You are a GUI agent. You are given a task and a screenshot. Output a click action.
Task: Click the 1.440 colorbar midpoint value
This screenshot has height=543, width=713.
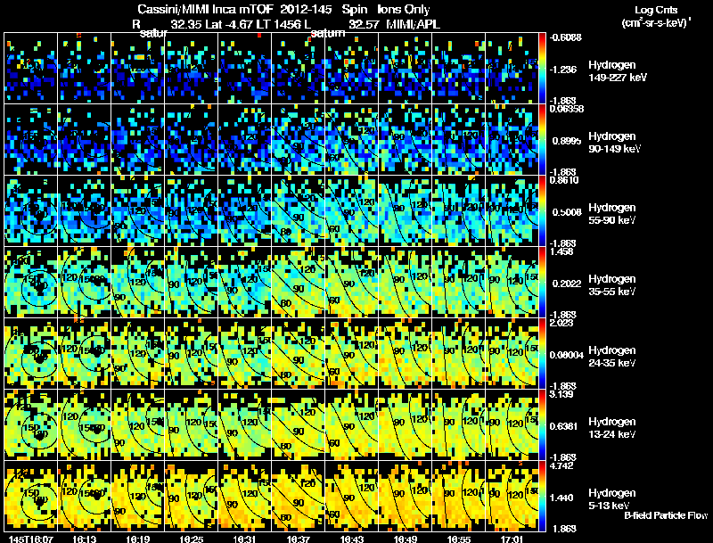tap(563, 498)
